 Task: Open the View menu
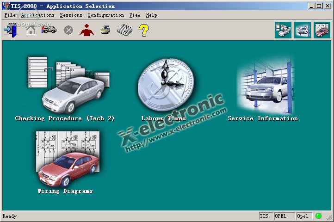click(x=135, y=15)
